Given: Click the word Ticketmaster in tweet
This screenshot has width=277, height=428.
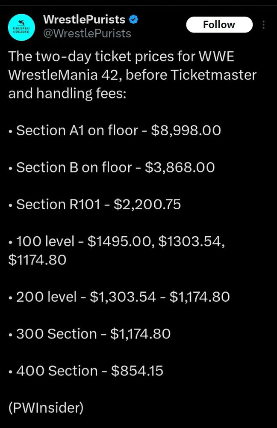Looking at the screenshot, I should point(213,75).
